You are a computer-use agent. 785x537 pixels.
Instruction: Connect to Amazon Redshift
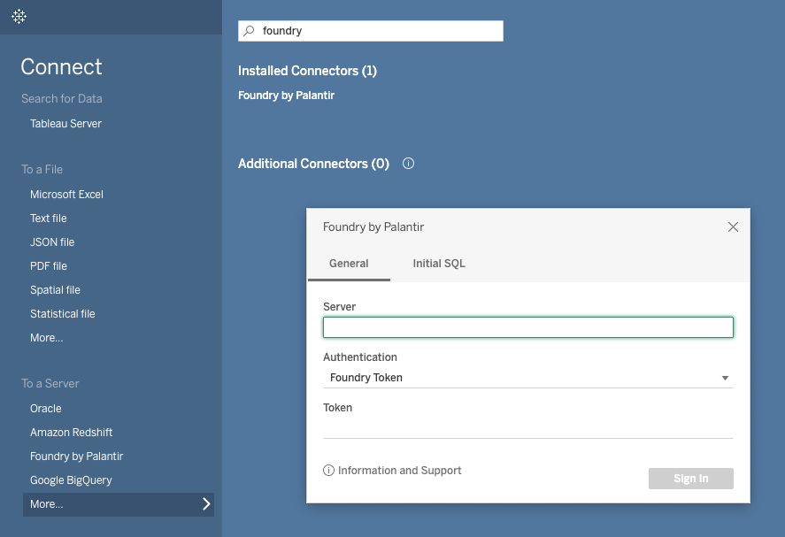click(x=71, y=433)
